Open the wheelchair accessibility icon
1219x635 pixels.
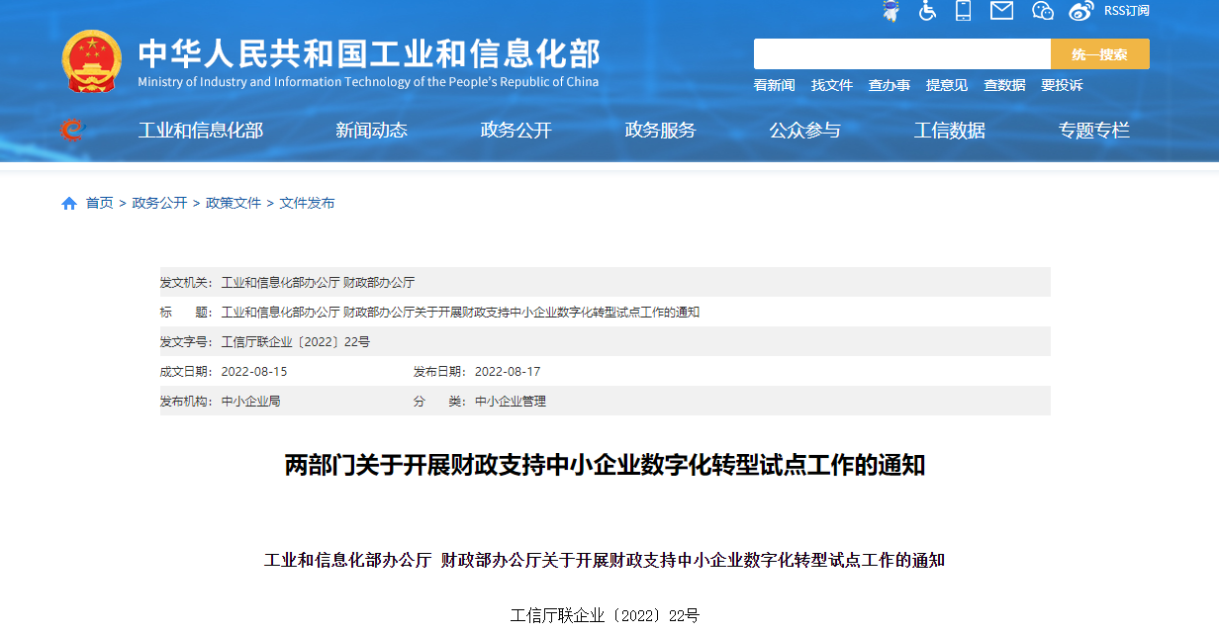[927, 11]
